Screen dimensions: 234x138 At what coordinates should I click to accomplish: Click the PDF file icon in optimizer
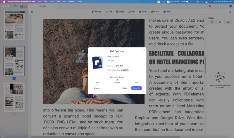pos(97,62)
